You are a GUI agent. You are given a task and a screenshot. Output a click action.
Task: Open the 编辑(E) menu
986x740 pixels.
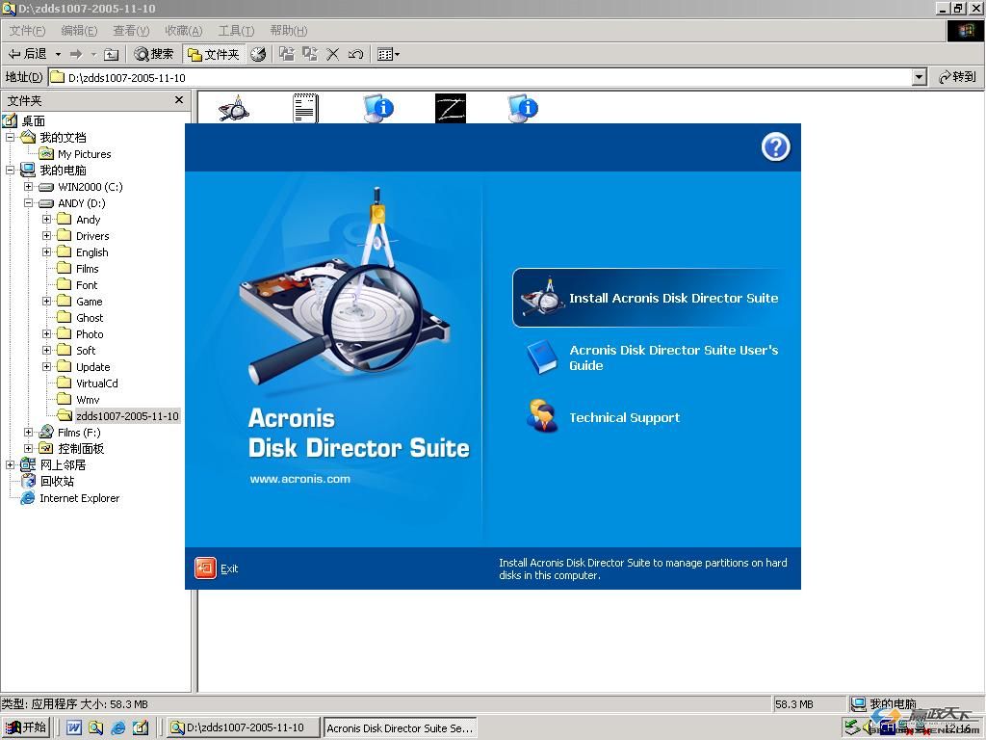click(x=79, y=31)
